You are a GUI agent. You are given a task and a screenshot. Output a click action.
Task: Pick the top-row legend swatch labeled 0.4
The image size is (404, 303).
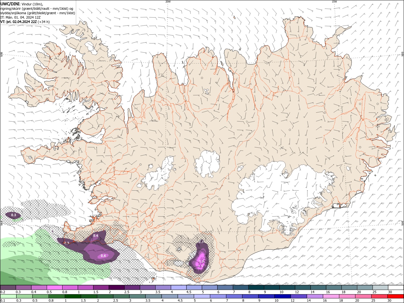tap(39, 287)
